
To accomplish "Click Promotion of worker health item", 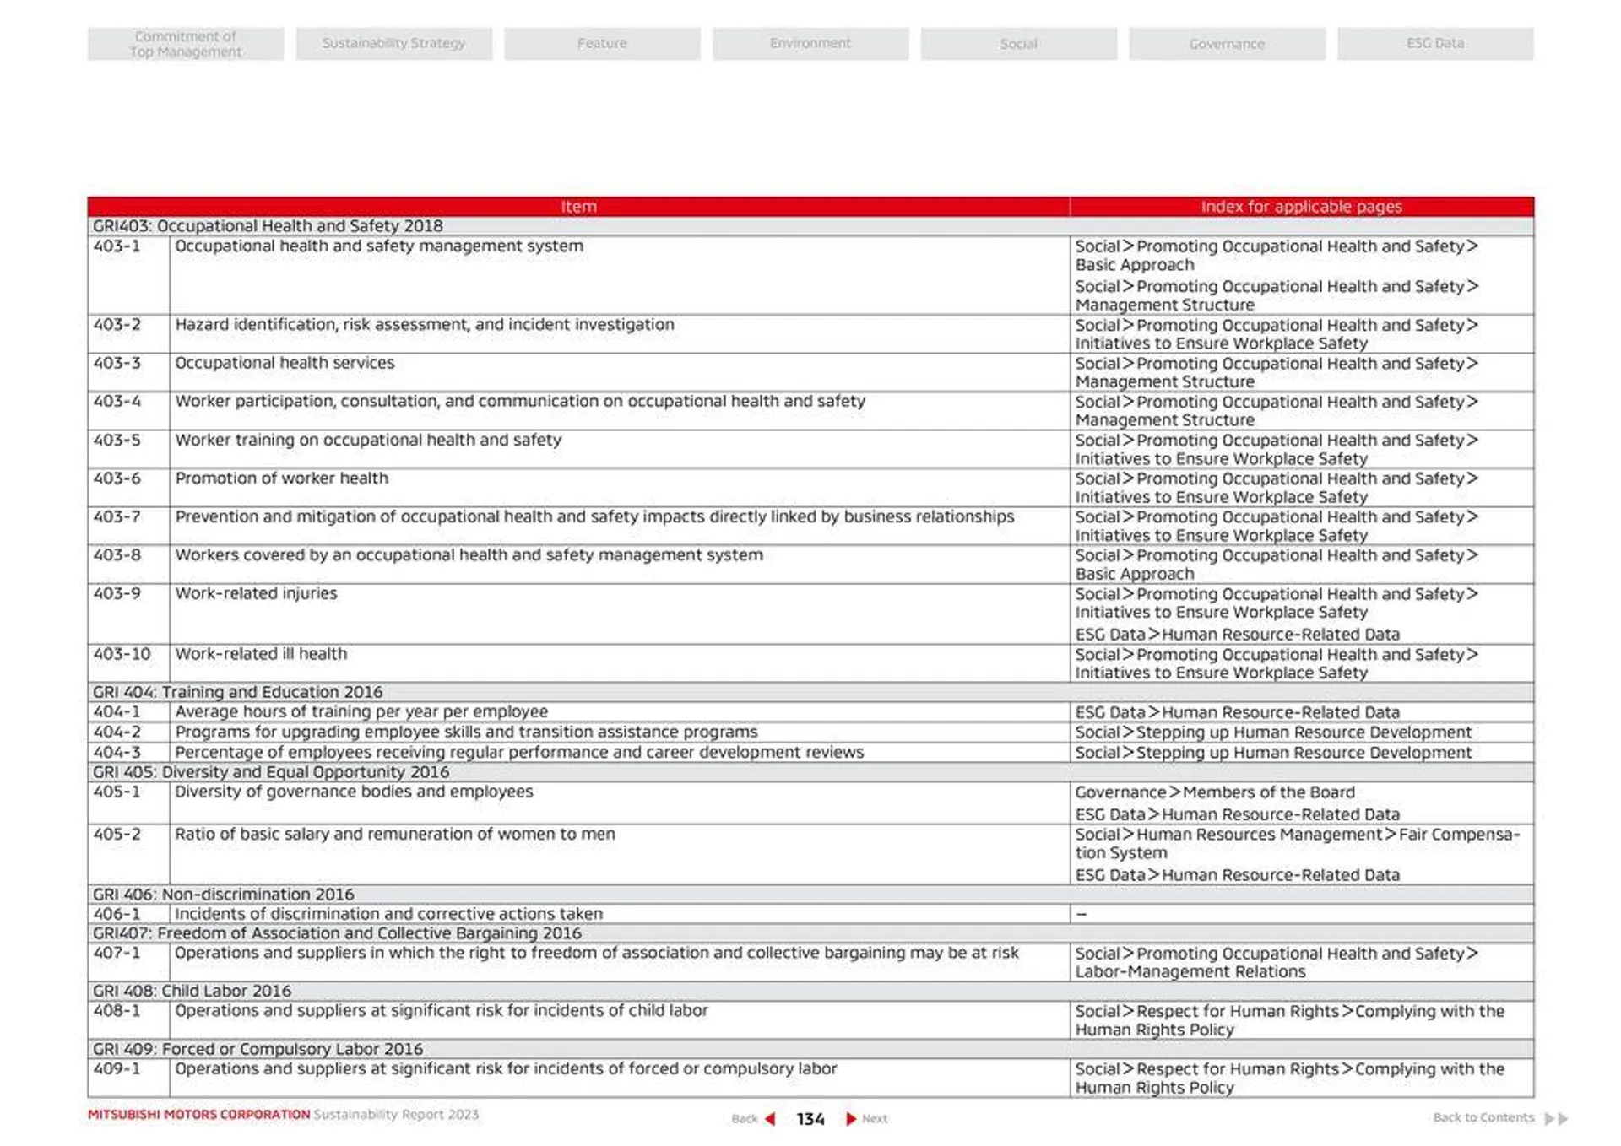I will click(x=282, y=478).
